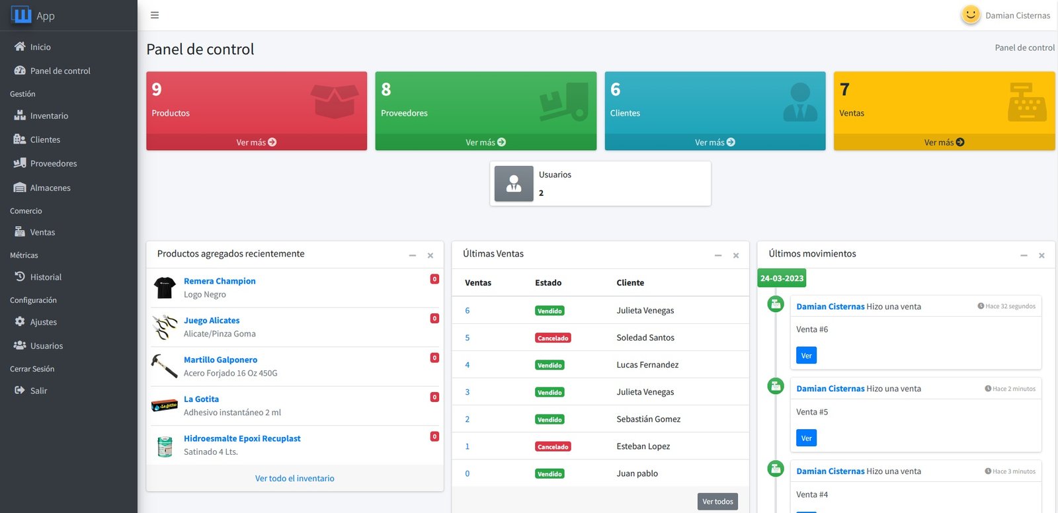Click Ver más on Ventas card

[944, 142]
